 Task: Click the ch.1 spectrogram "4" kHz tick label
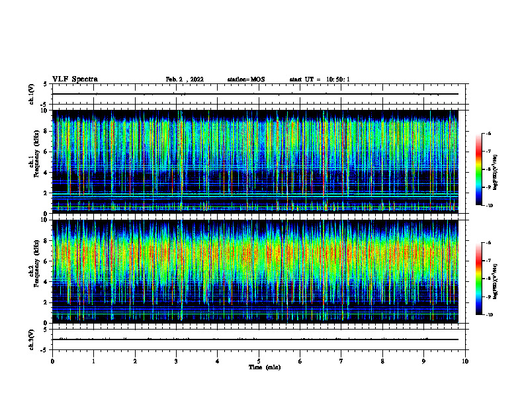click(x=46, y=173)
